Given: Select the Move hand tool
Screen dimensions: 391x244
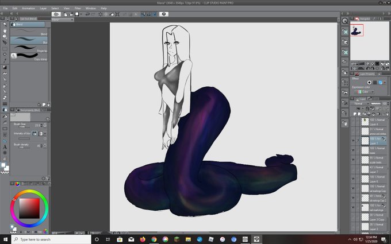Looking at the screenshot, I should click(5, 30).
